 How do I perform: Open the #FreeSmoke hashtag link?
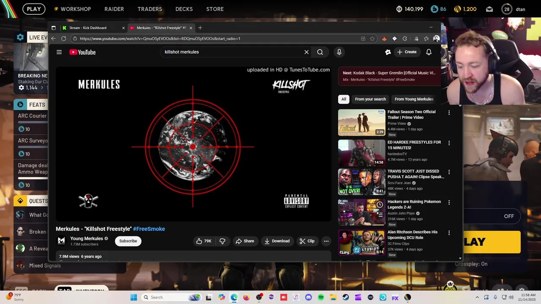[149, 229]
